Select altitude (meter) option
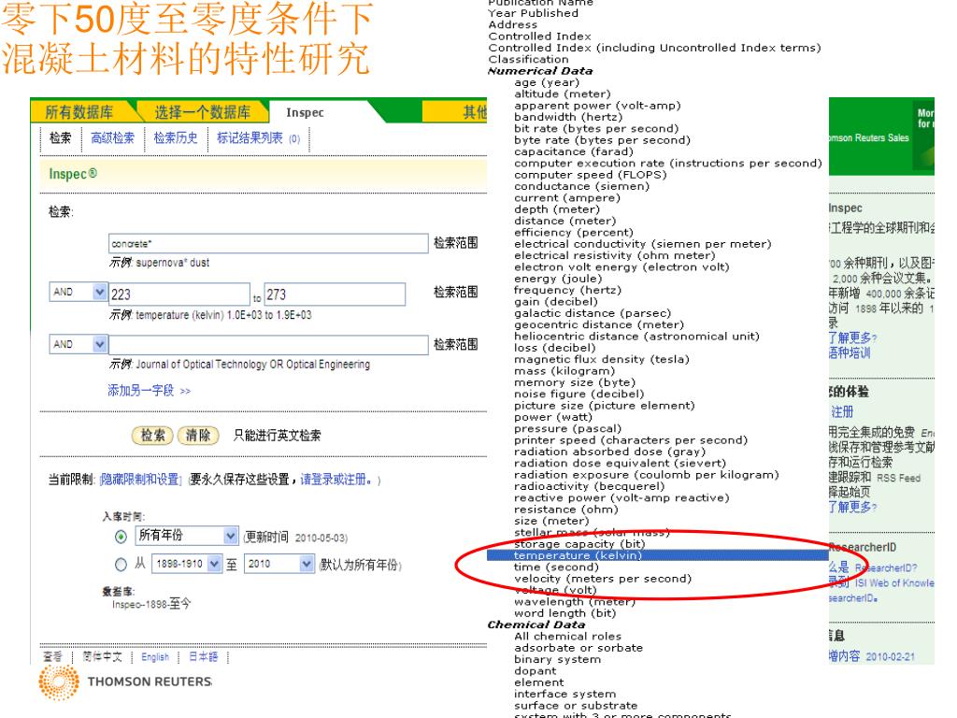The width and height of the screenshot is (957, 718). tap(562, 94)
